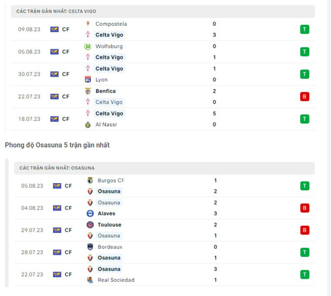Click the red B badge for Osasuna vs Alaves

pos(305,208)
